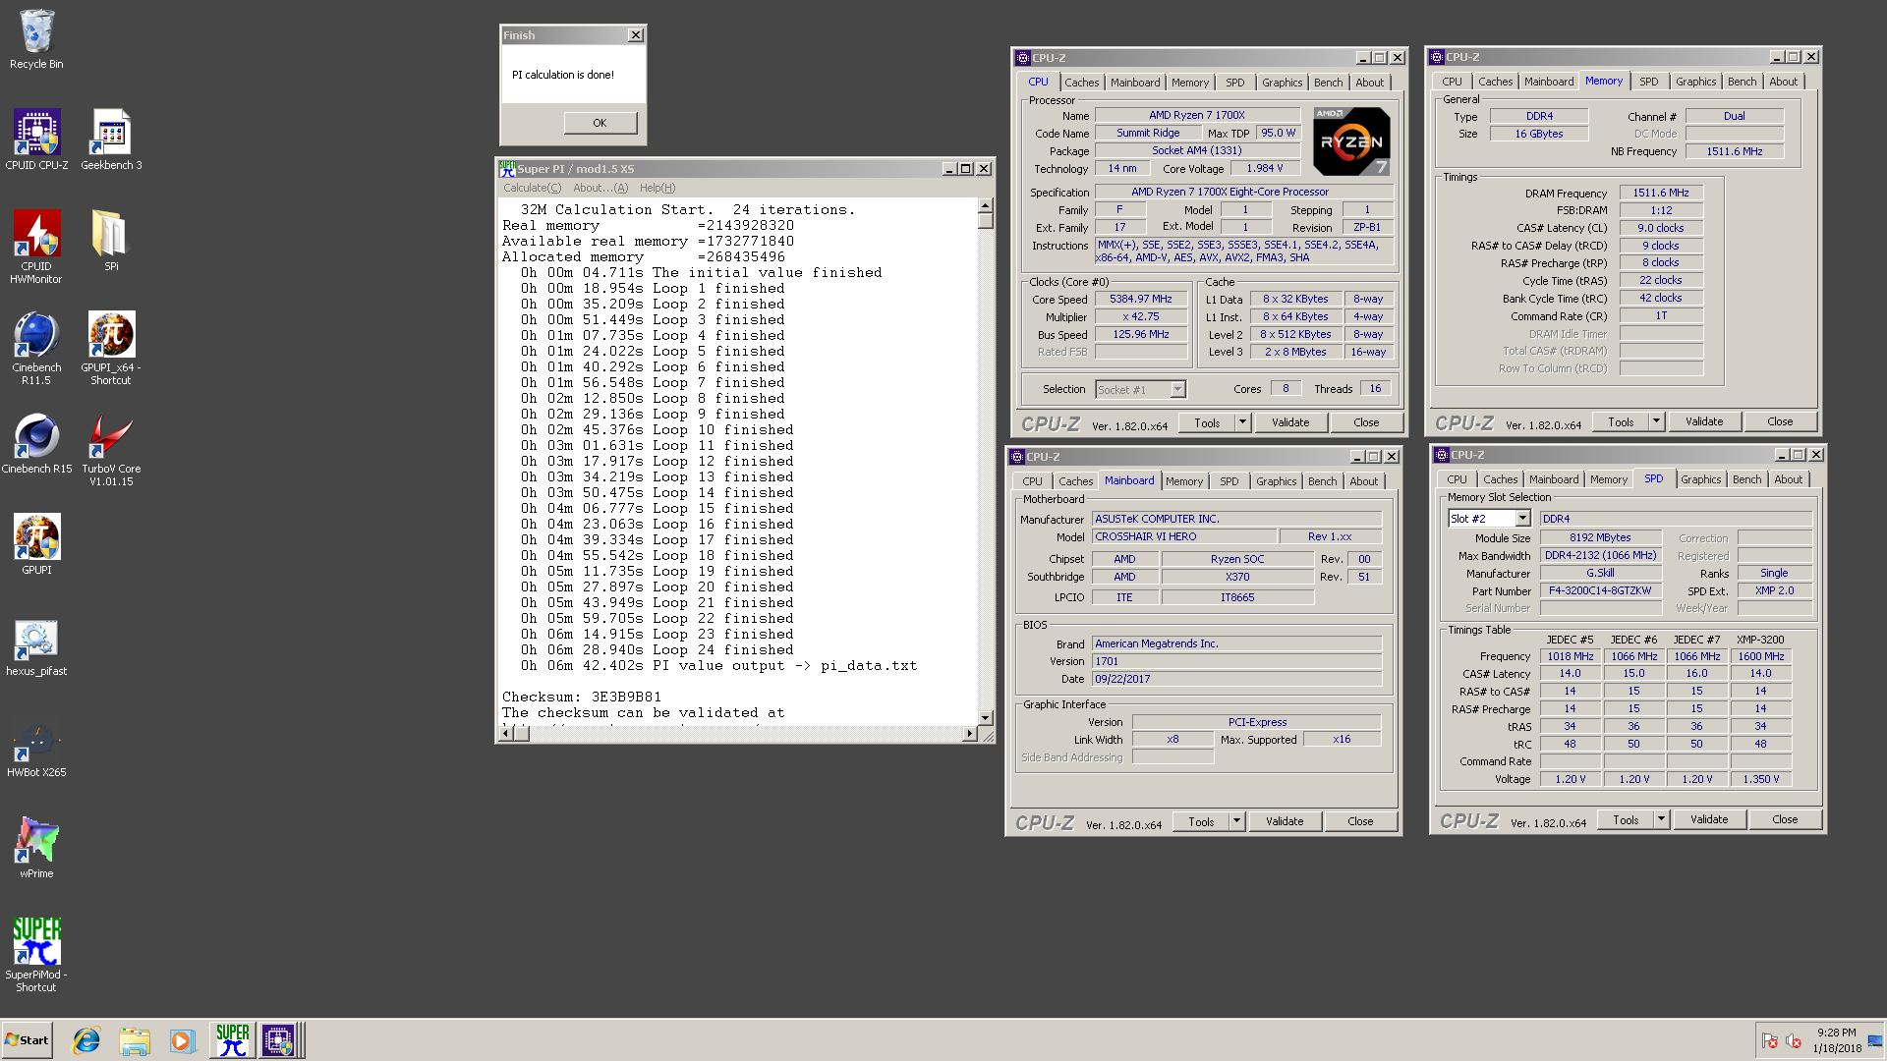The width and height of the screenshot is (1887, 1061).
Task: Click the first system tray flag icon
Action: (x=1769, y=1041)
